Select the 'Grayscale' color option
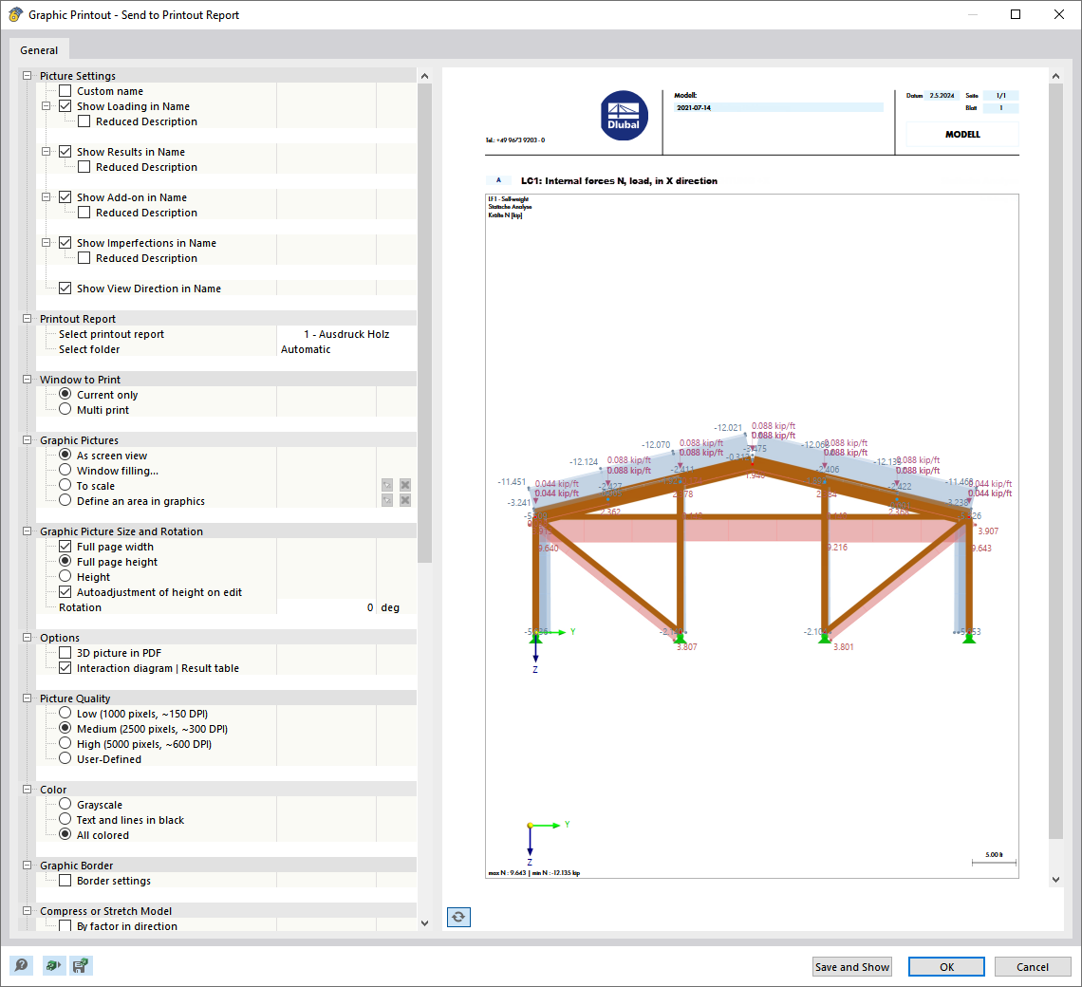 point(65,804)
